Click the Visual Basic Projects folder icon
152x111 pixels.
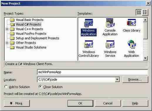12,20
